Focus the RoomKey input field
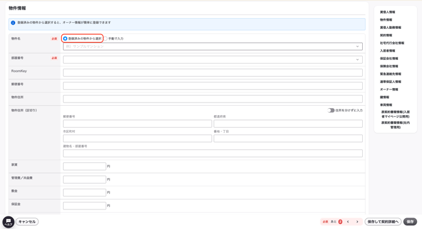This screenshot has height=229, width=422. click(x=213, y=72)
